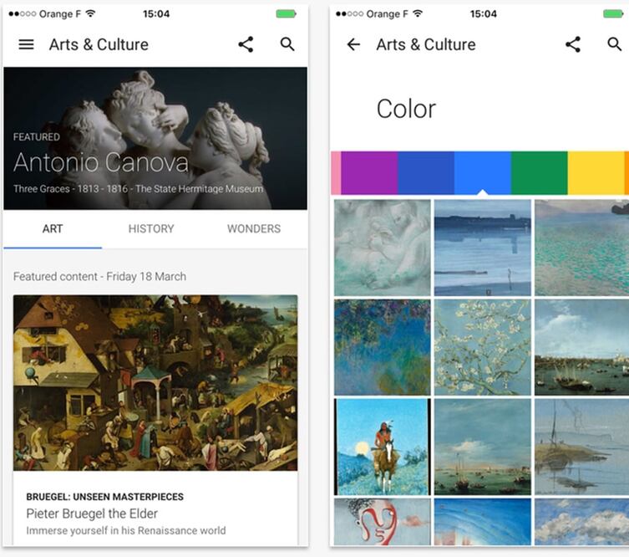Choose the green color swatch

(x=539, y=172)
